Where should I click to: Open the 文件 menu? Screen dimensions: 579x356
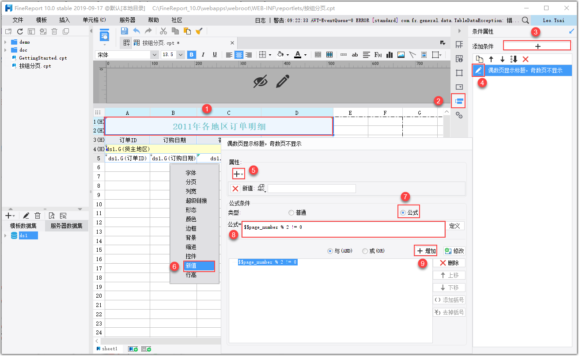click(18, 20)
